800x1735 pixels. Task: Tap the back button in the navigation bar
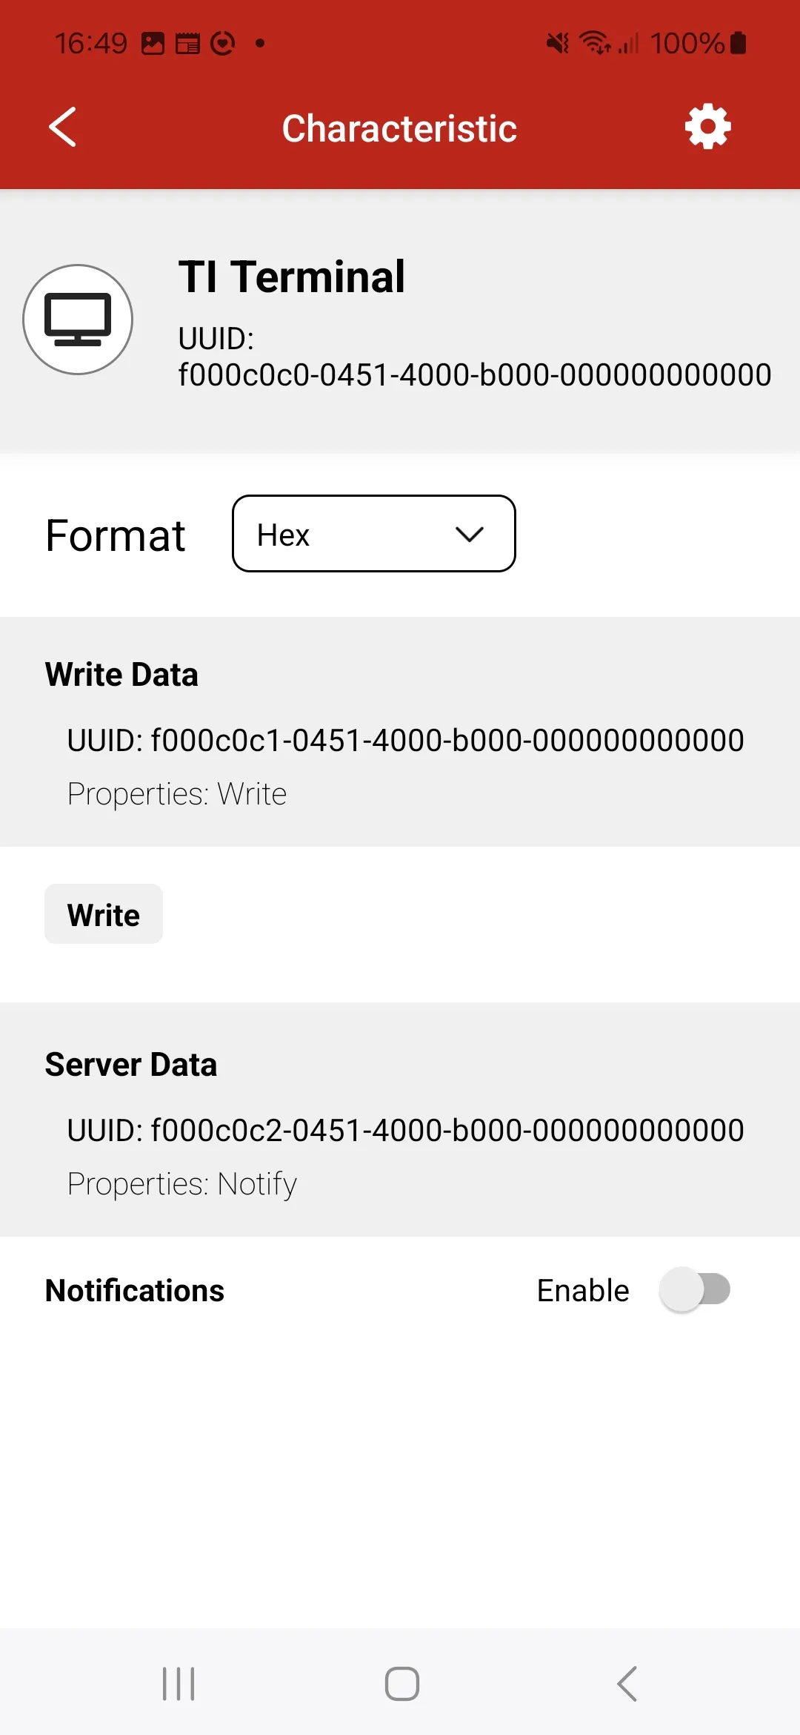pos(626,1682)
